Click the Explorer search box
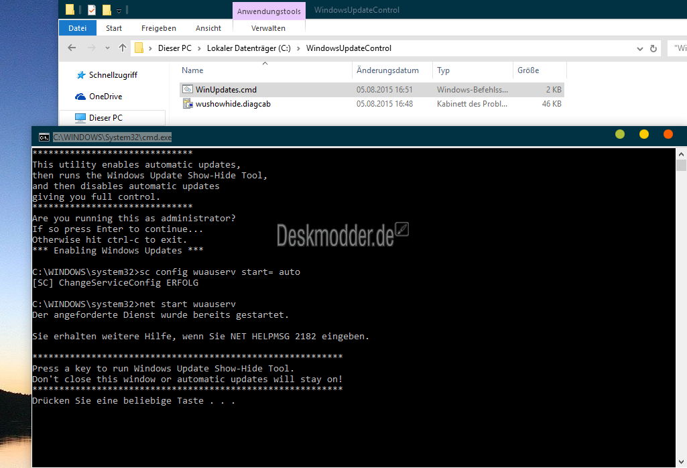 tap(678, 48)
